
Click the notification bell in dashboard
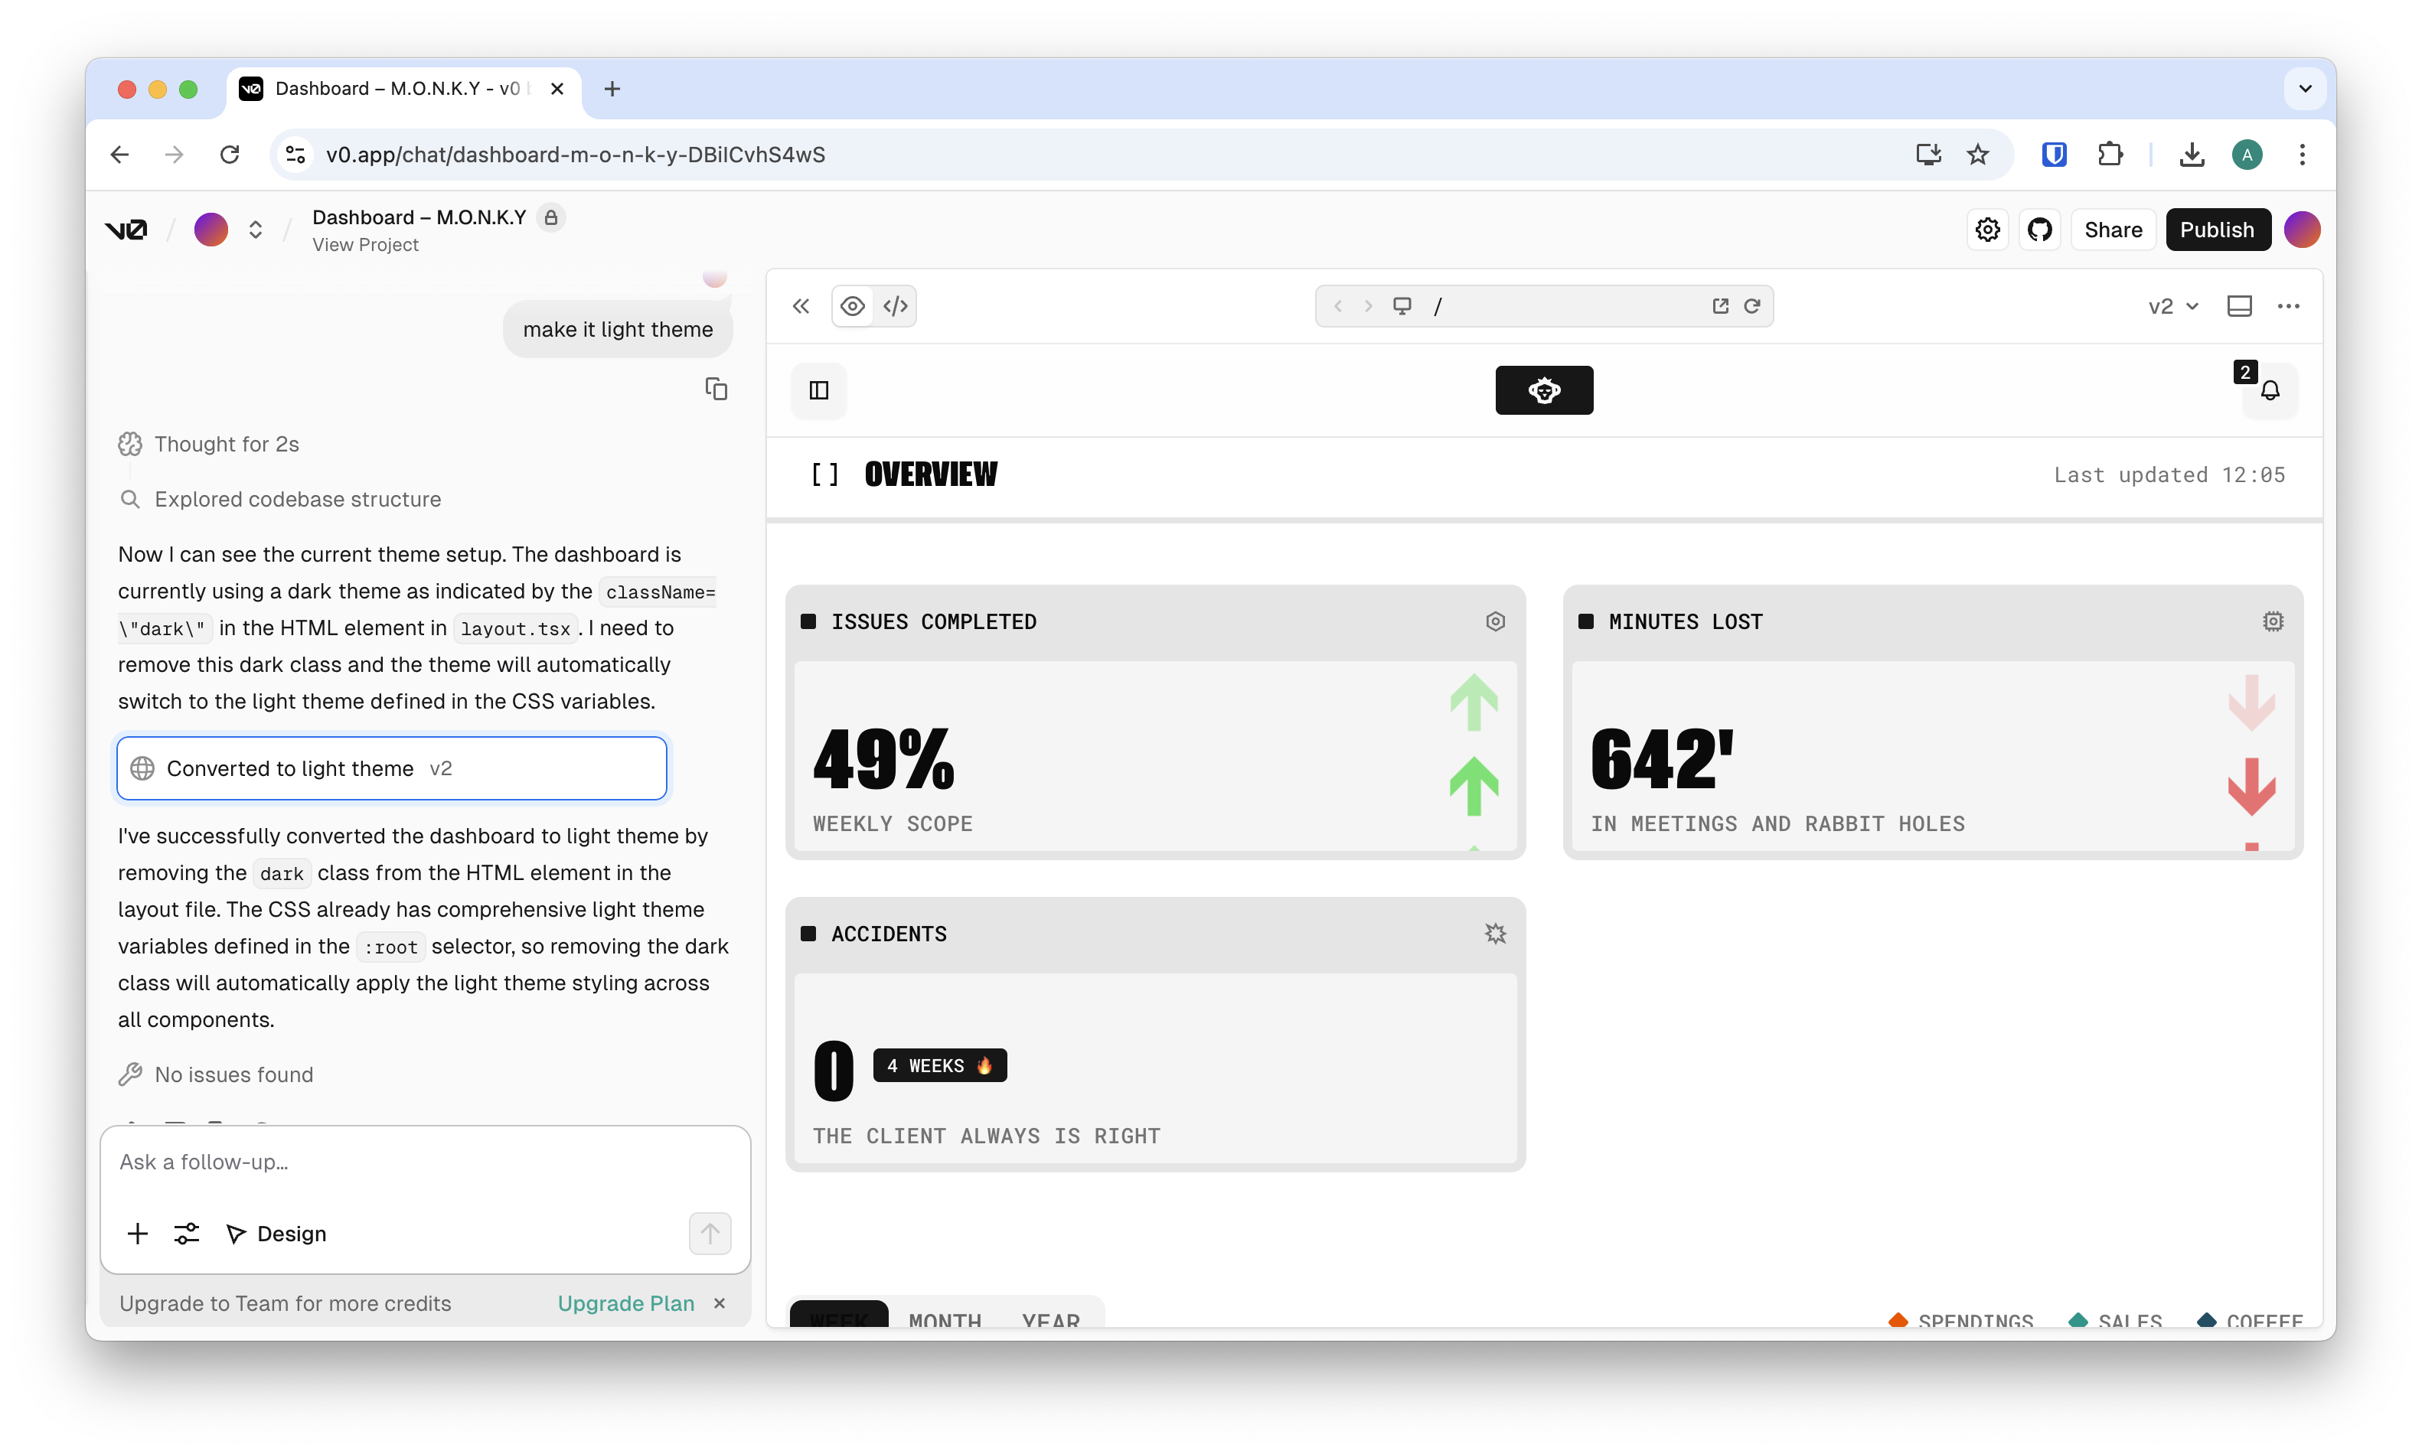pos(2270,391)
